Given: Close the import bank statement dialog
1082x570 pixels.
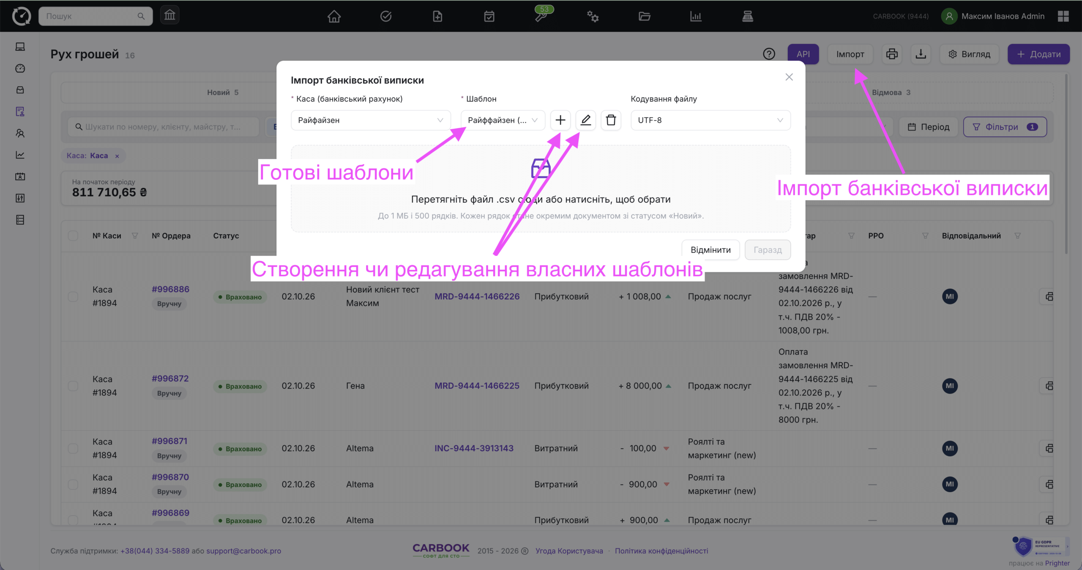Looking at the screenshot, I should [789, 77].
